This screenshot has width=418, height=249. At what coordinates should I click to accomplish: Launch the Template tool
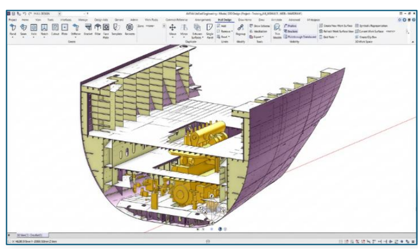pos(117,27)
